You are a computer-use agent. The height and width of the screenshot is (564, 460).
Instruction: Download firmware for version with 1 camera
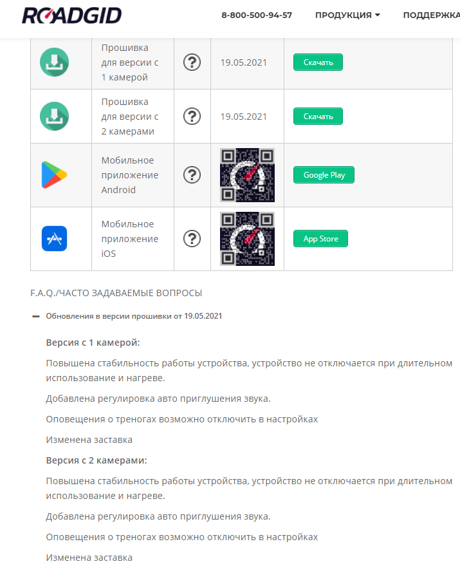coord(318,62)
